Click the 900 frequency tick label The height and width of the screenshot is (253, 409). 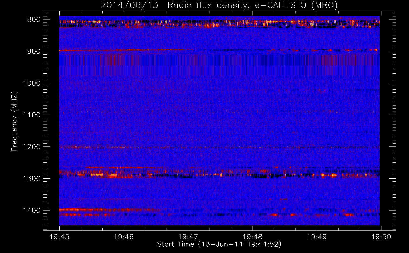point(34,51)
